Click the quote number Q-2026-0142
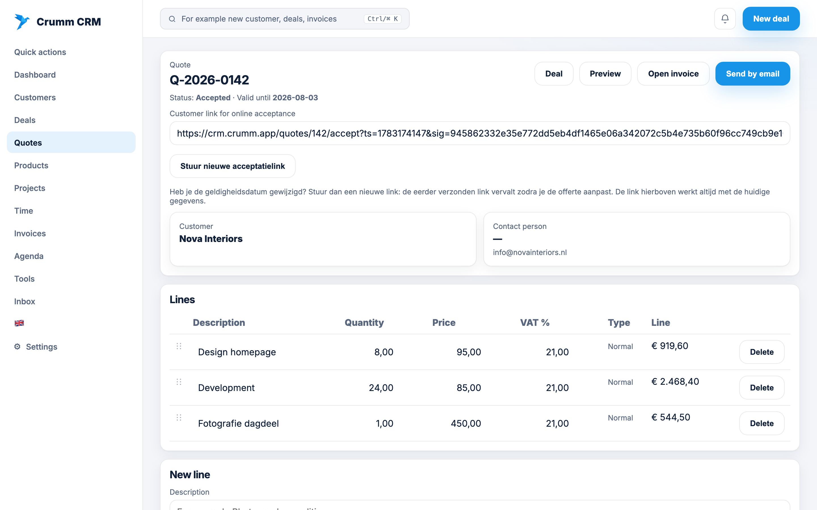 (209, 80)
